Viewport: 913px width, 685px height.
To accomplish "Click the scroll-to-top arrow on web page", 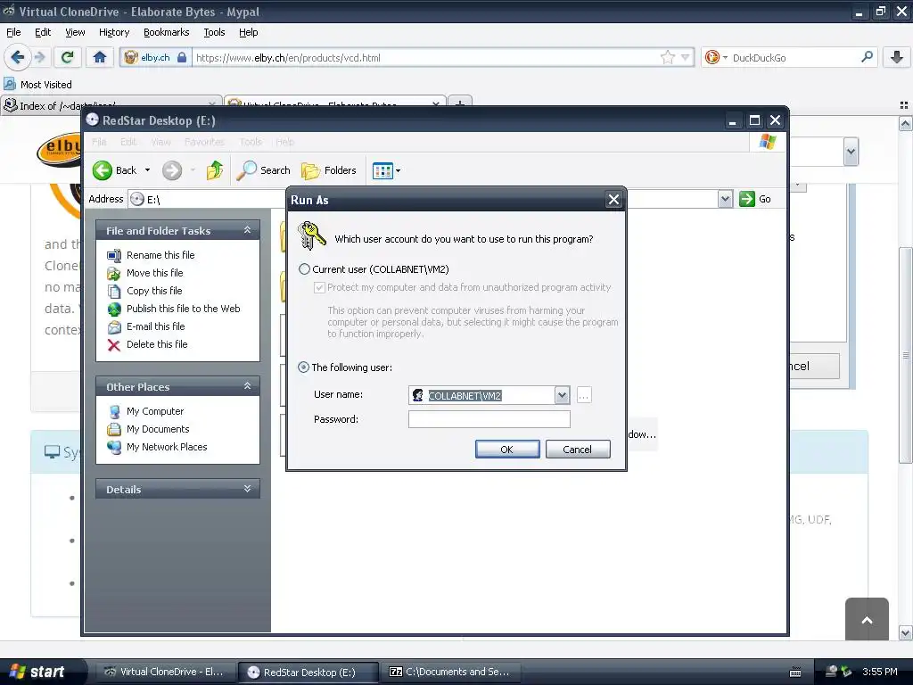I will coord(867,619).
